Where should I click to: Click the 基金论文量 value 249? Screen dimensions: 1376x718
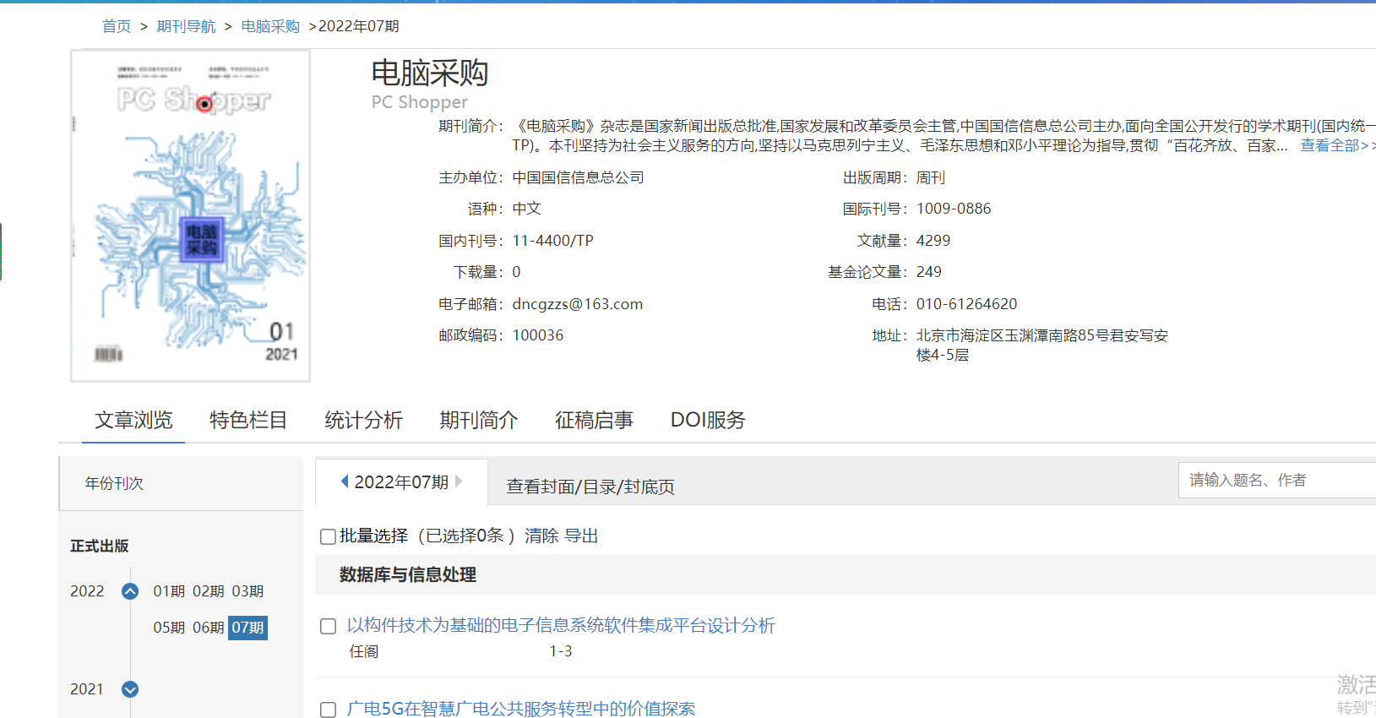pyautogui.click(x=929, y=272)
